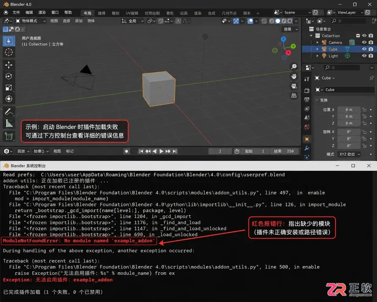Image resolution: width=377 pixels, height=302 pixels.
Task: Collapse the Collection tree in outliner
Action: pos(311,36)
